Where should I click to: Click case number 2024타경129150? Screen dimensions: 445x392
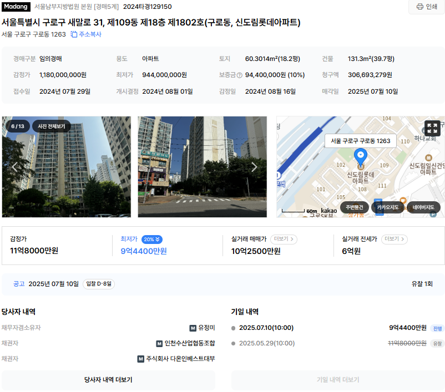click(147, 7)
